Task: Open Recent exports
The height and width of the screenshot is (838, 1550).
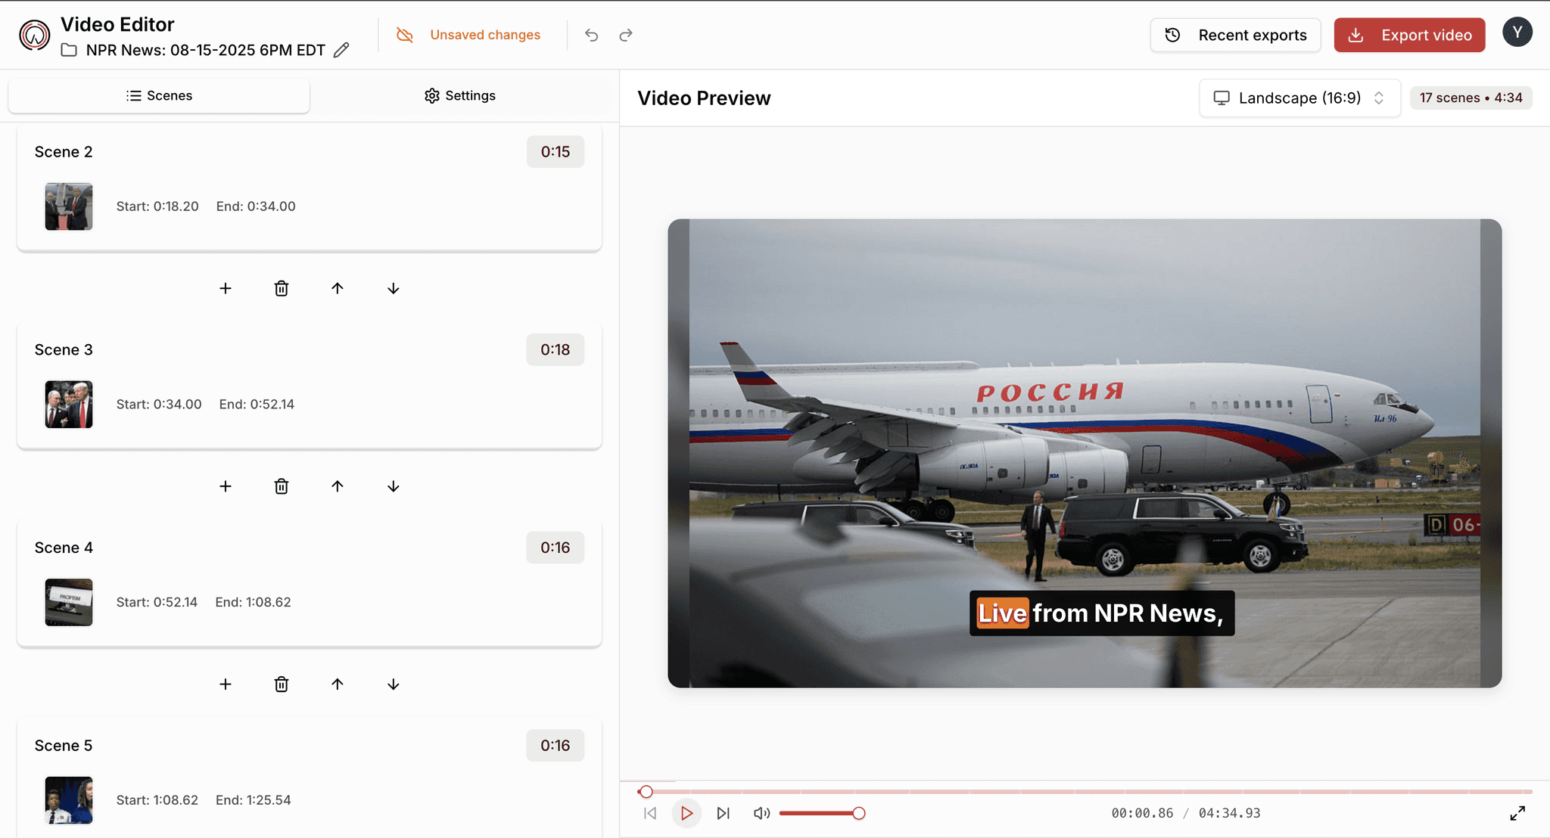Action: pos(1235,35)
